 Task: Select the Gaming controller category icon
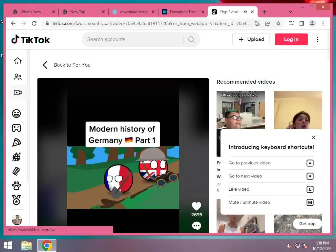16,128
